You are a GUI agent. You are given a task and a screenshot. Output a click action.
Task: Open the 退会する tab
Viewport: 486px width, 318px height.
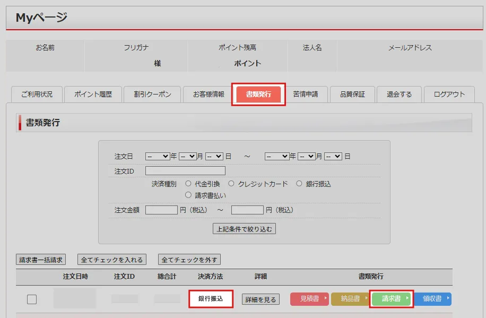tap(399, 94)
